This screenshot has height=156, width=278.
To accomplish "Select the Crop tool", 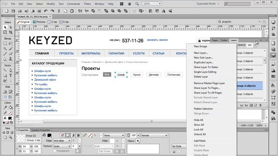I will coord(10,32).
